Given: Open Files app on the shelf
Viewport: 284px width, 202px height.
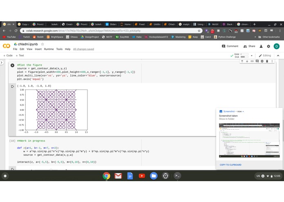Looking at the screenshot, I should 154,176.
